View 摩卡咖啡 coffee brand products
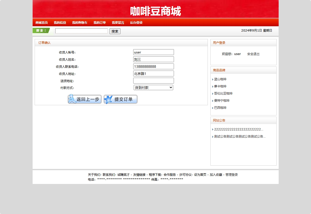Viewport: 311px width, 214px height. 220,86
